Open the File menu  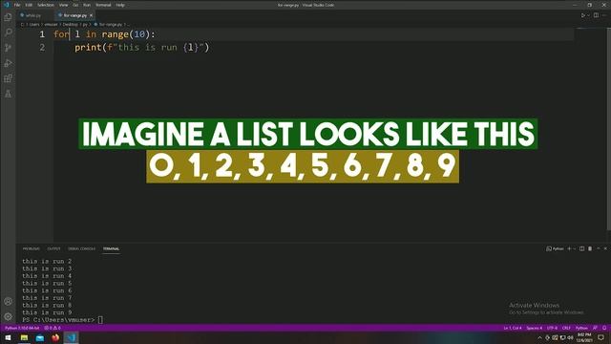click(x=17, y=5)
